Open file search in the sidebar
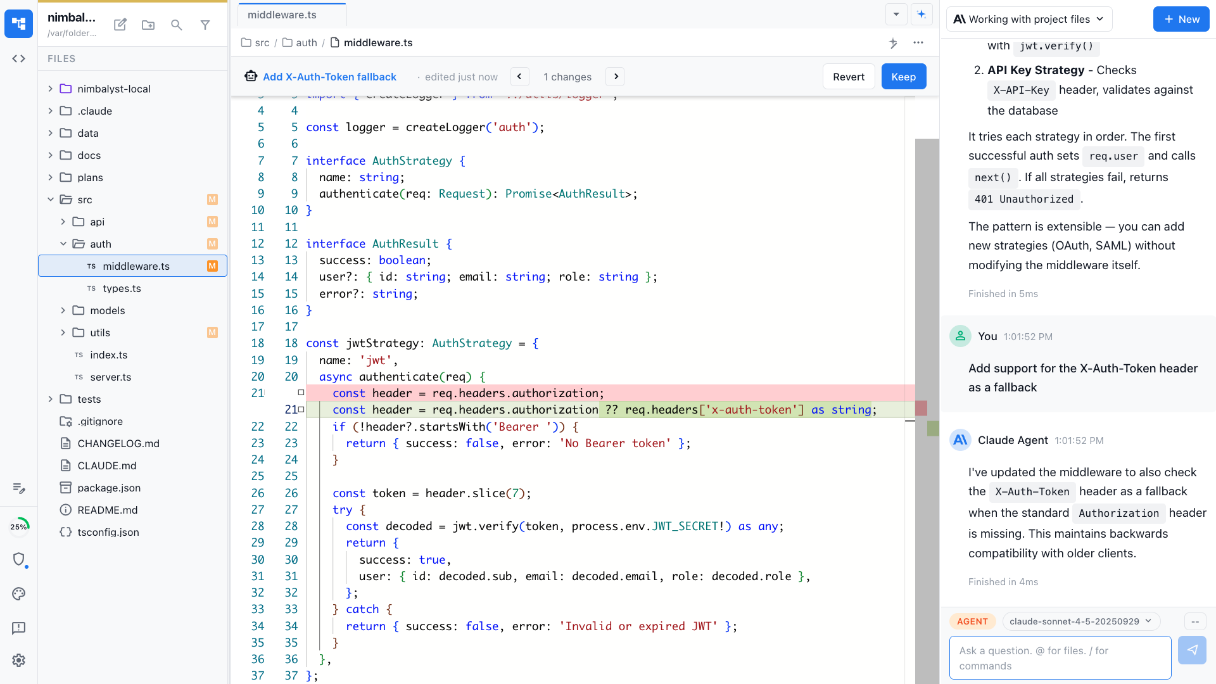This screenshot has height=684, width=1216. point(177,25)
